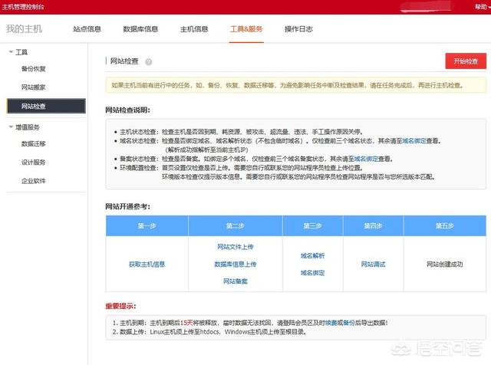Open the 数据库信息 tab
The image size is (491, 365).
140,29
